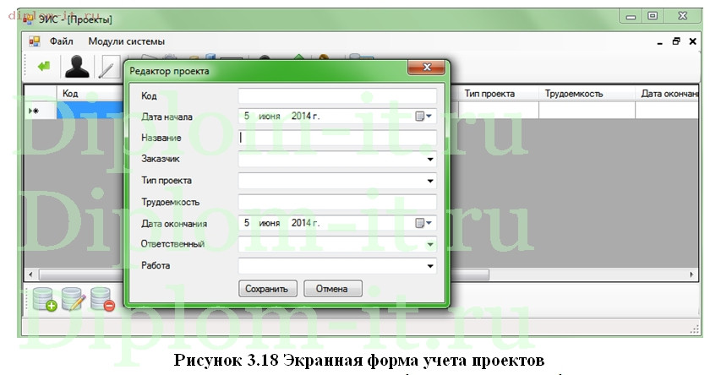Open Дата начала calendar dropdown

click(x=423, y=117)
